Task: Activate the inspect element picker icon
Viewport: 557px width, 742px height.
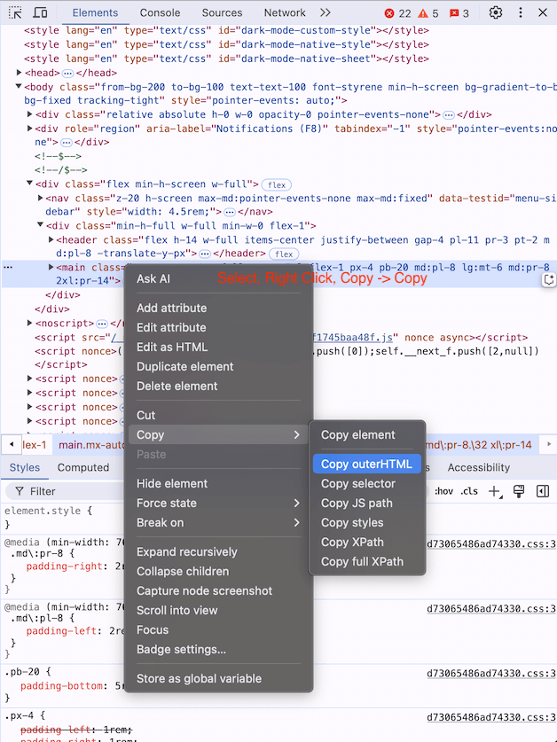Action: click(x=15, y=12)
